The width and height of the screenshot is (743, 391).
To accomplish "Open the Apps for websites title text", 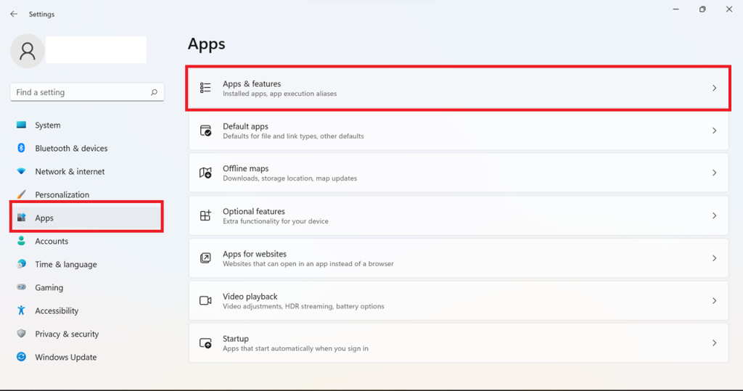I will [255, 254].
